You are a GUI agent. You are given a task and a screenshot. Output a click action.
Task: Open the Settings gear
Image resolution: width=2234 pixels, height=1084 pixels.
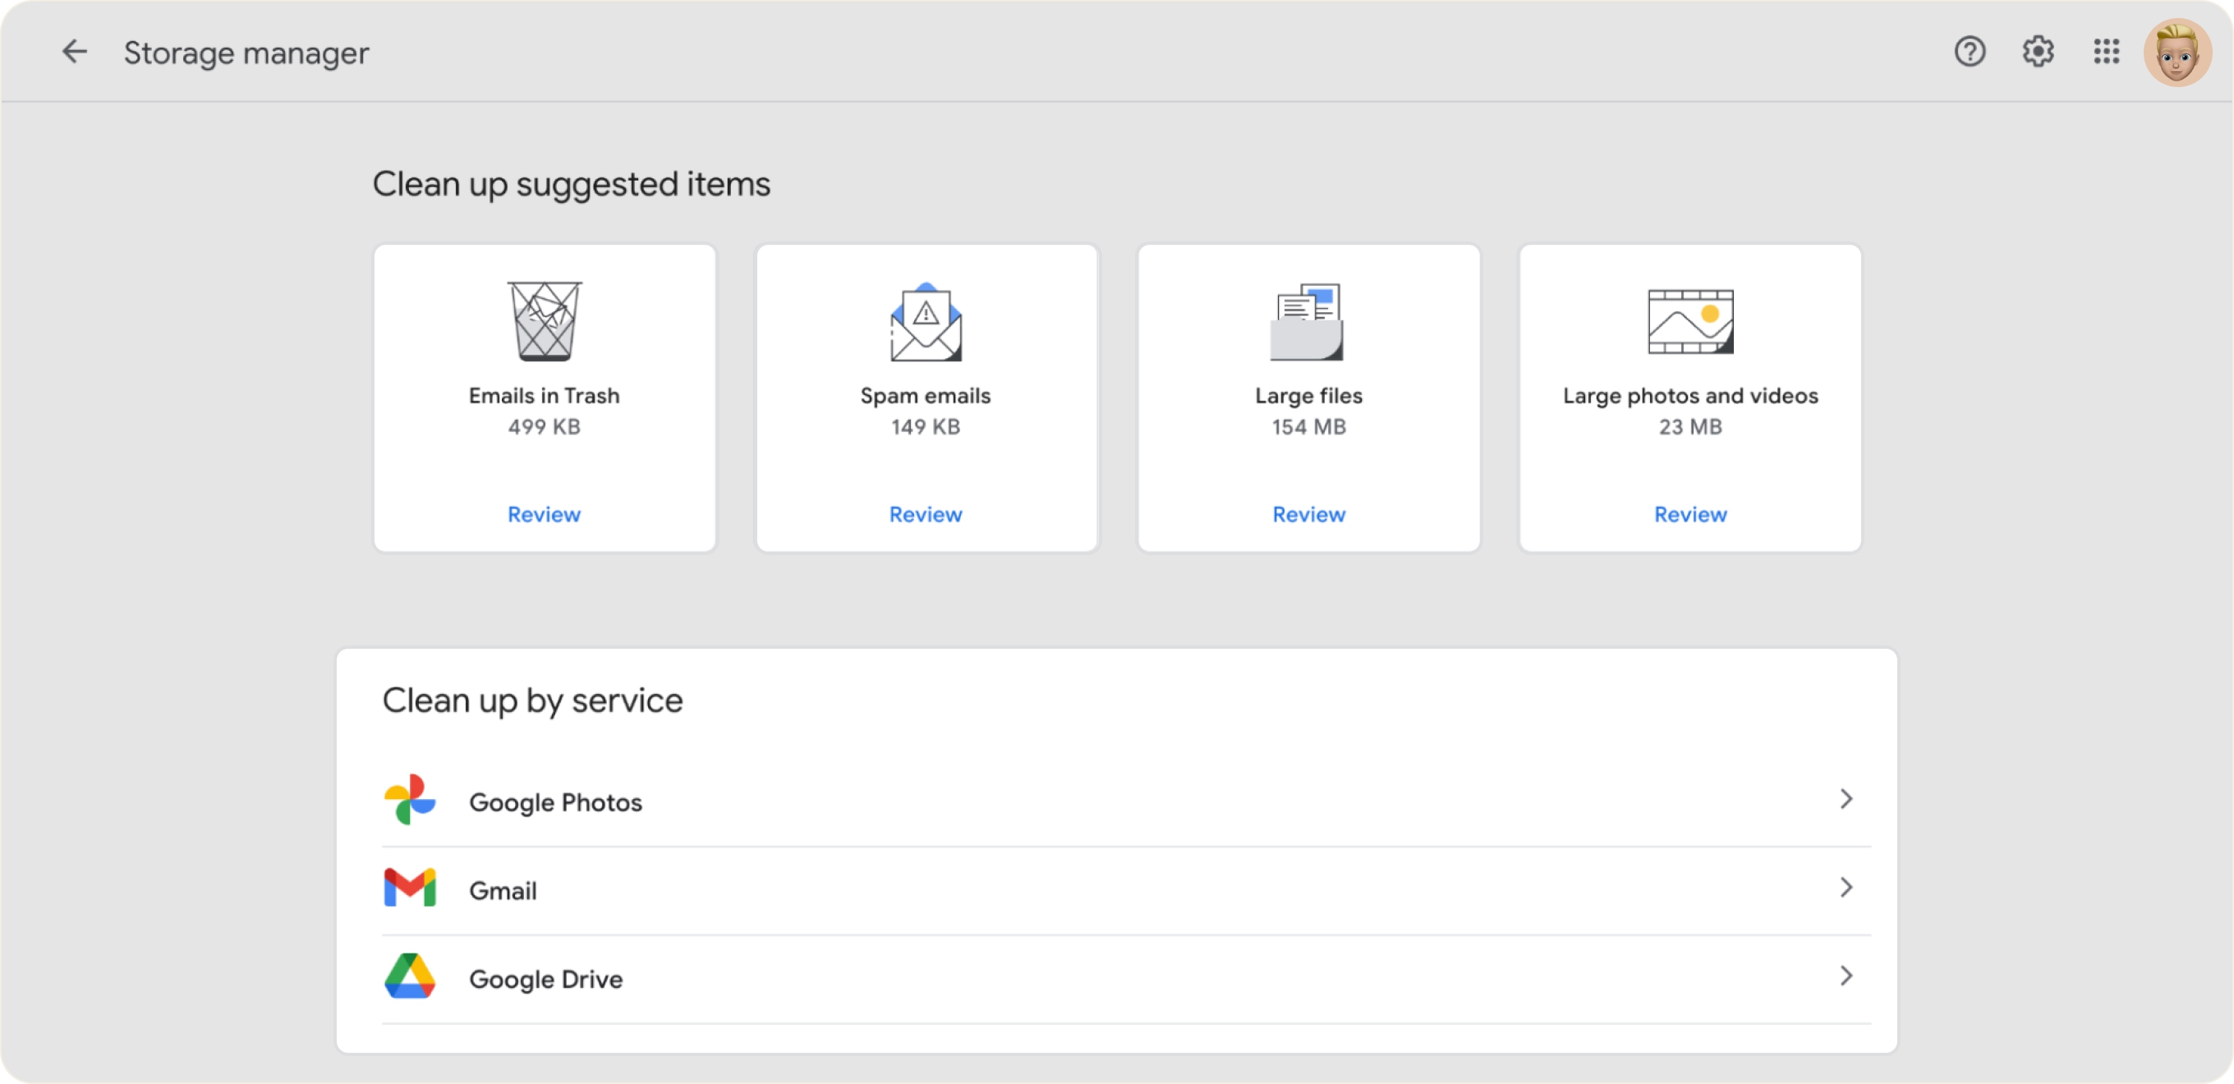[2039, 52]
